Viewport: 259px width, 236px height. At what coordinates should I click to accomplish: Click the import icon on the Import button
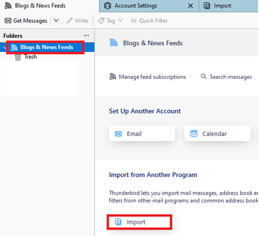118,222
